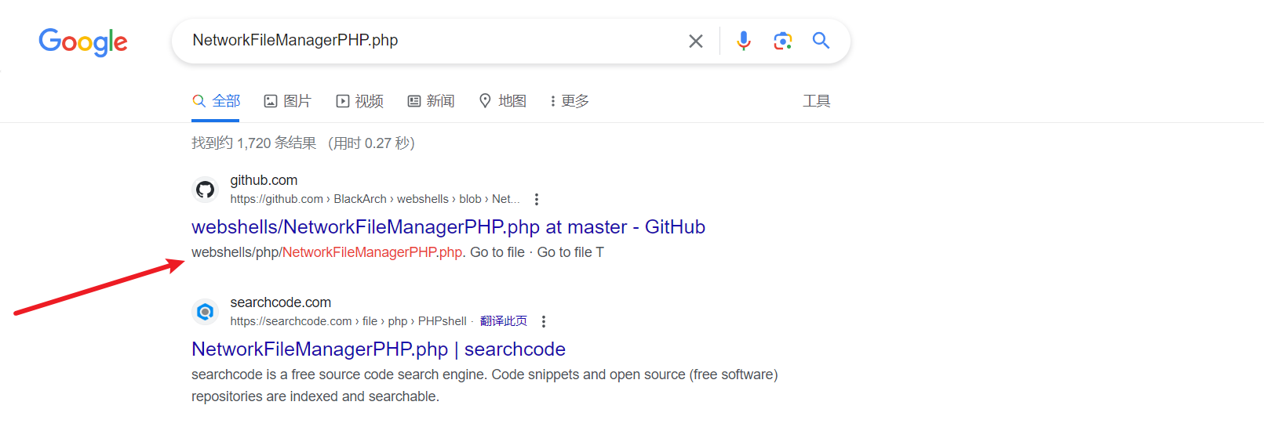Start voice search with the microphone icon
The width and height of the screenshot is (1264, 427).
click(x=743, y=41)
